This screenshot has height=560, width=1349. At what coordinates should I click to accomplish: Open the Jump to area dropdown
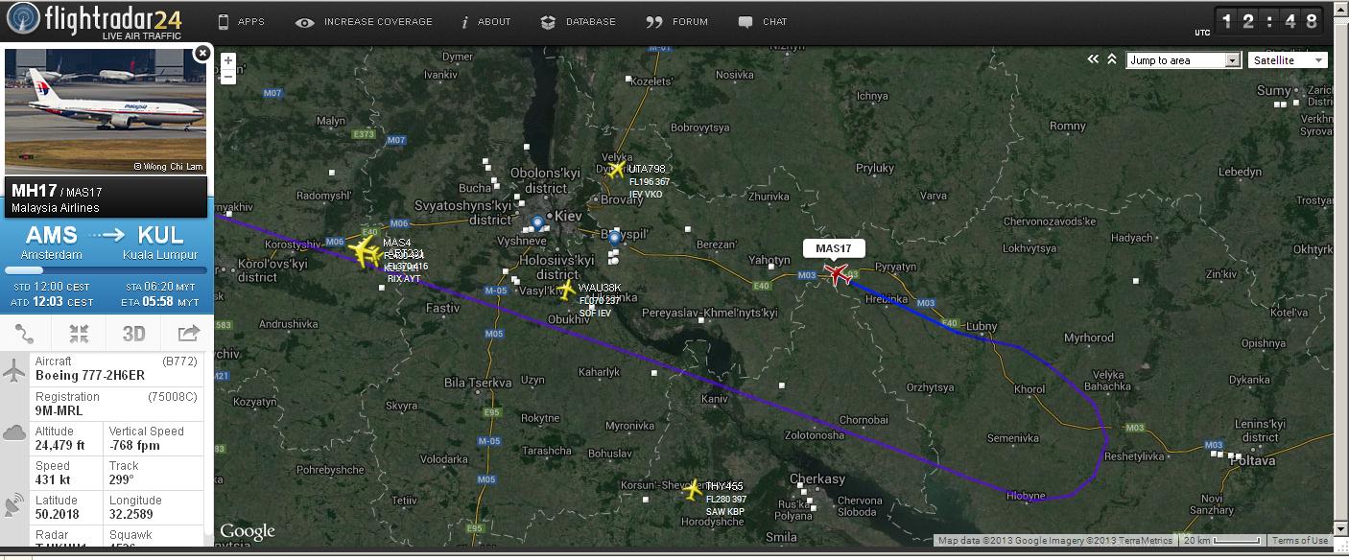click(1183, 60)
